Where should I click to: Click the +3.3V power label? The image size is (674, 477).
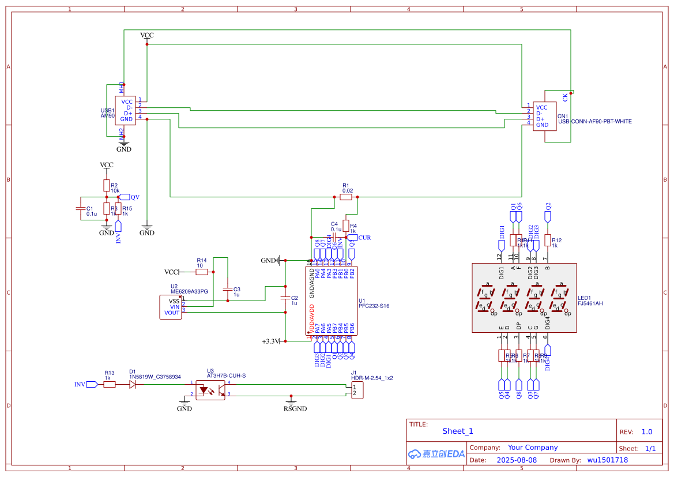[x=271, y=341]
